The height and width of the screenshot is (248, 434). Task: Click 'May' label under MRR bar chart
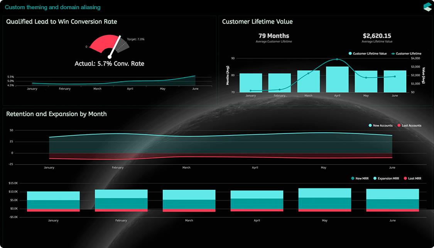pos(325,220)
